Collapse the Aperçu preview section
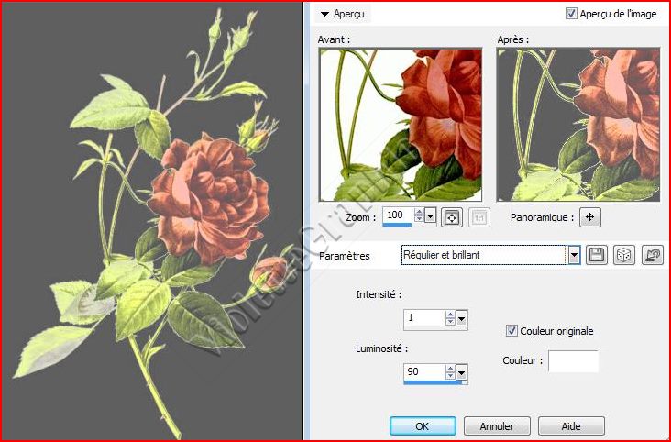 [x=325, y=14]
